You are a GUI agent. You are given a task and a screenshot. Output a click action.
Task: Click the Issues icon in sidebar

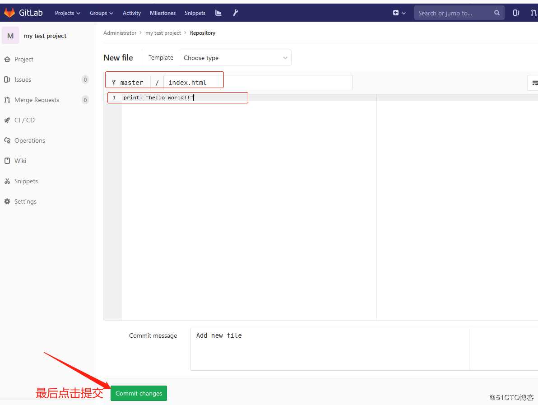(x=7, y=79)
